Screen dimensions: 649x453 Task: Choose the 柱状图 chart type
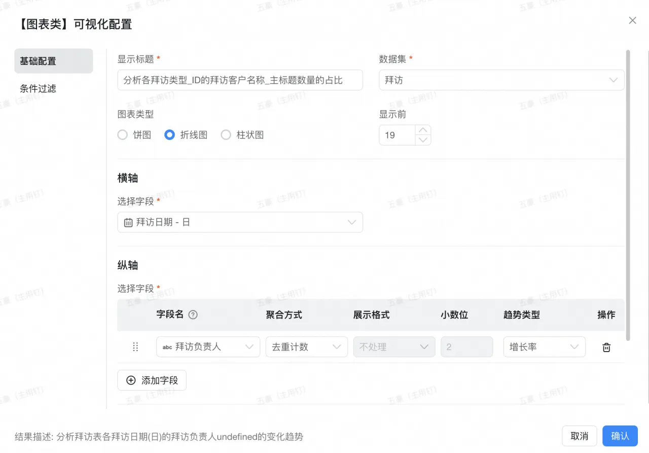tap(226, 135)
